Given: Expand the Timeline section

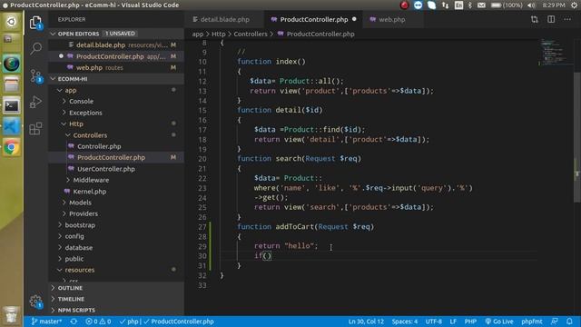Looking at the screenshot, I should click(116, 299).
